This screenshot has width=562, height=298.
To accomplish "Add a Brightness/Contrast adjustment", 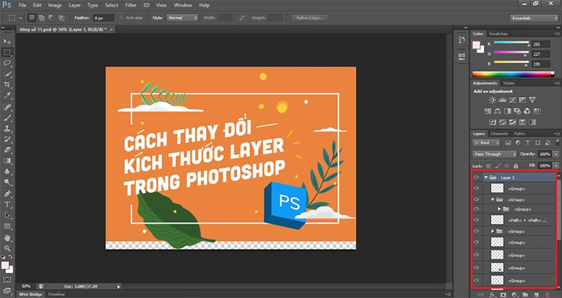I will point(492,100).
